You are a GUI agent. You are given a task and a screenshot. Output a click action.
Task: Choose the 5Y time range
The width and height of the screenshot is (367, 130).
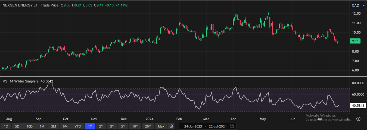pos(123,126)
